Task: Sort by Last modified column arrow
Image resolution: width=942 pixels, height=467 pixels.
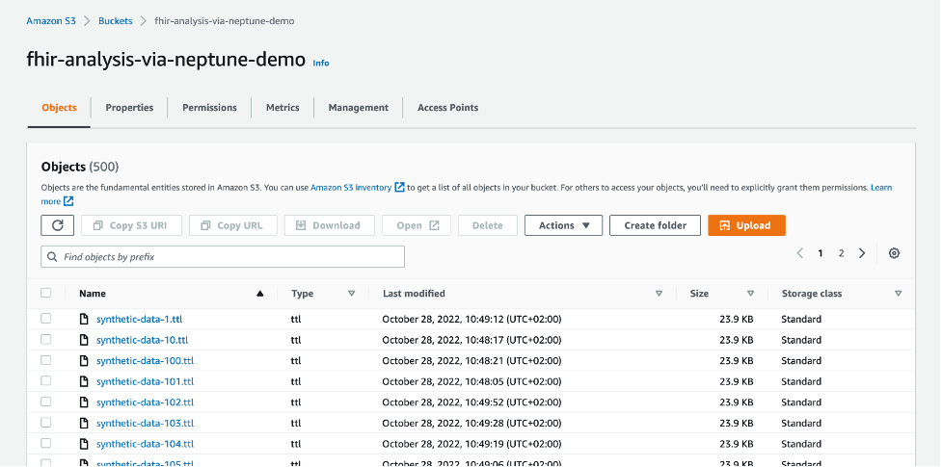Action: click(659, 294)
